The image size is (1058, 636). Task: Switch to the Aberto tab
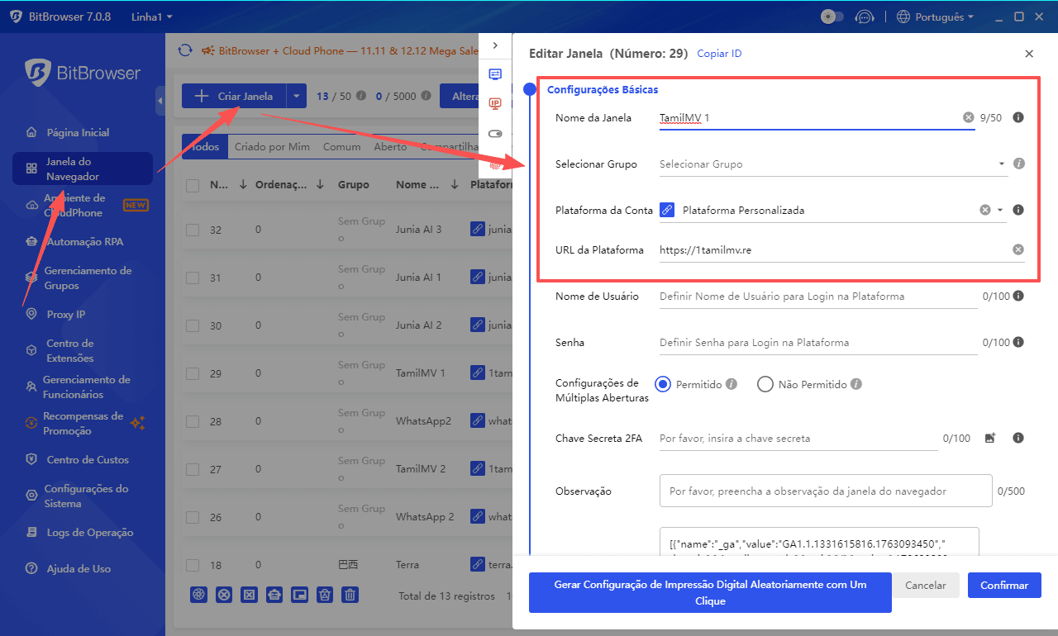click(390, 147)
